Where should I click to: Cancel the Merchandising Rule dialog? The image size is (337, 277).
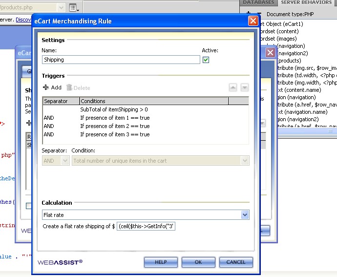point(236,262)
